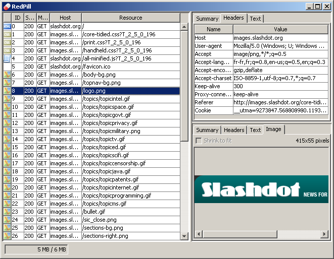The height and width of the screenshot is (259, 334).
Task: Click the 5 MB / 6 MB memory bar
Action: pyautogui.click(x=36, y=249)
